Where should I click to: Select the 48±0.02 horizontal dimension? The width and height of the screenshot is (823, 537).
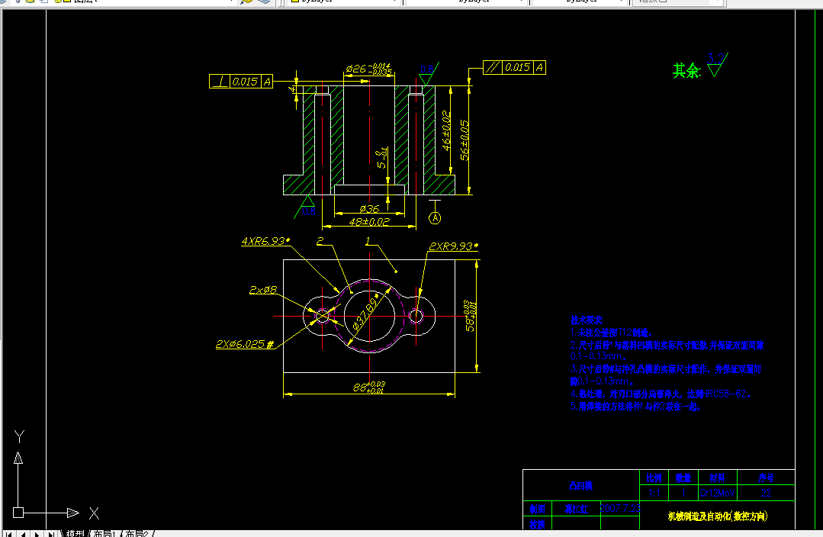pyautogui.click(x=369, y=222)
